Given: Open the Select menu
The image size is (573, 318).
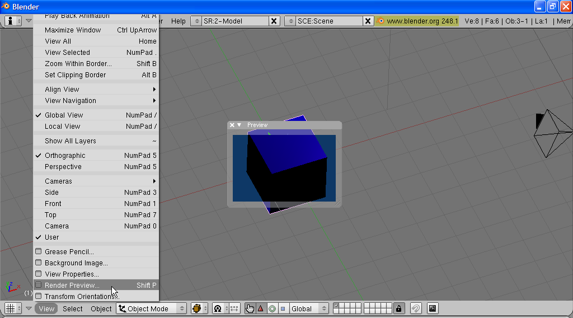Looking at the screenshot, I should coord(72,308).
